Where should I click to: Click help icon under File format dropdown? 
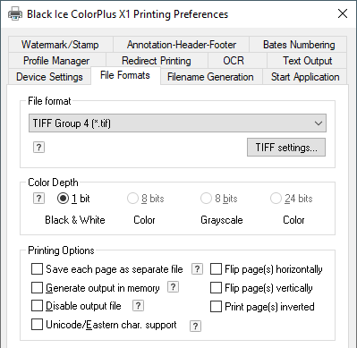coord(38,148)
